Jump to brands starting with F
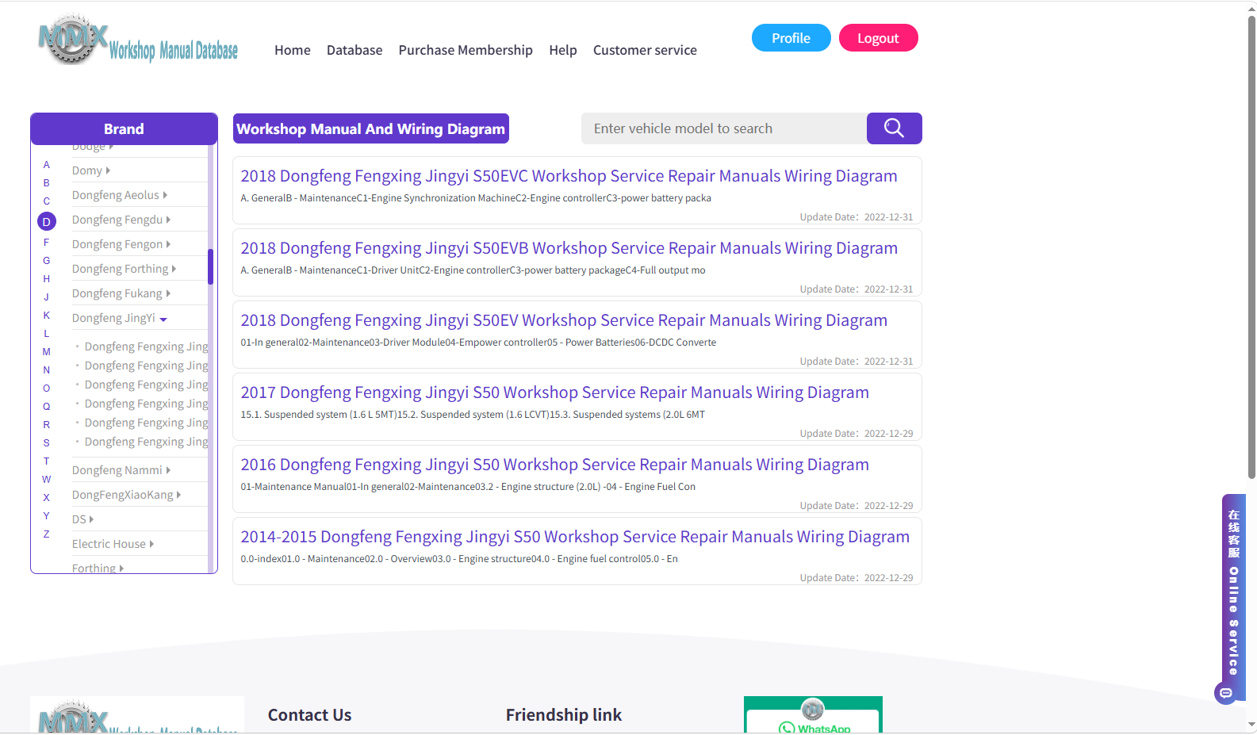The height and width of the screenshot is (735, 1257). click(47, 243)
